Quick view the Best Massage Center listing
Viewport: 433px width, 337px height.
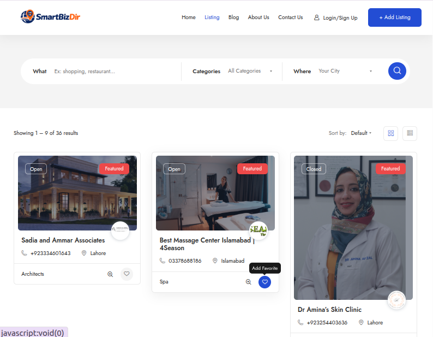tap(249, 282)
